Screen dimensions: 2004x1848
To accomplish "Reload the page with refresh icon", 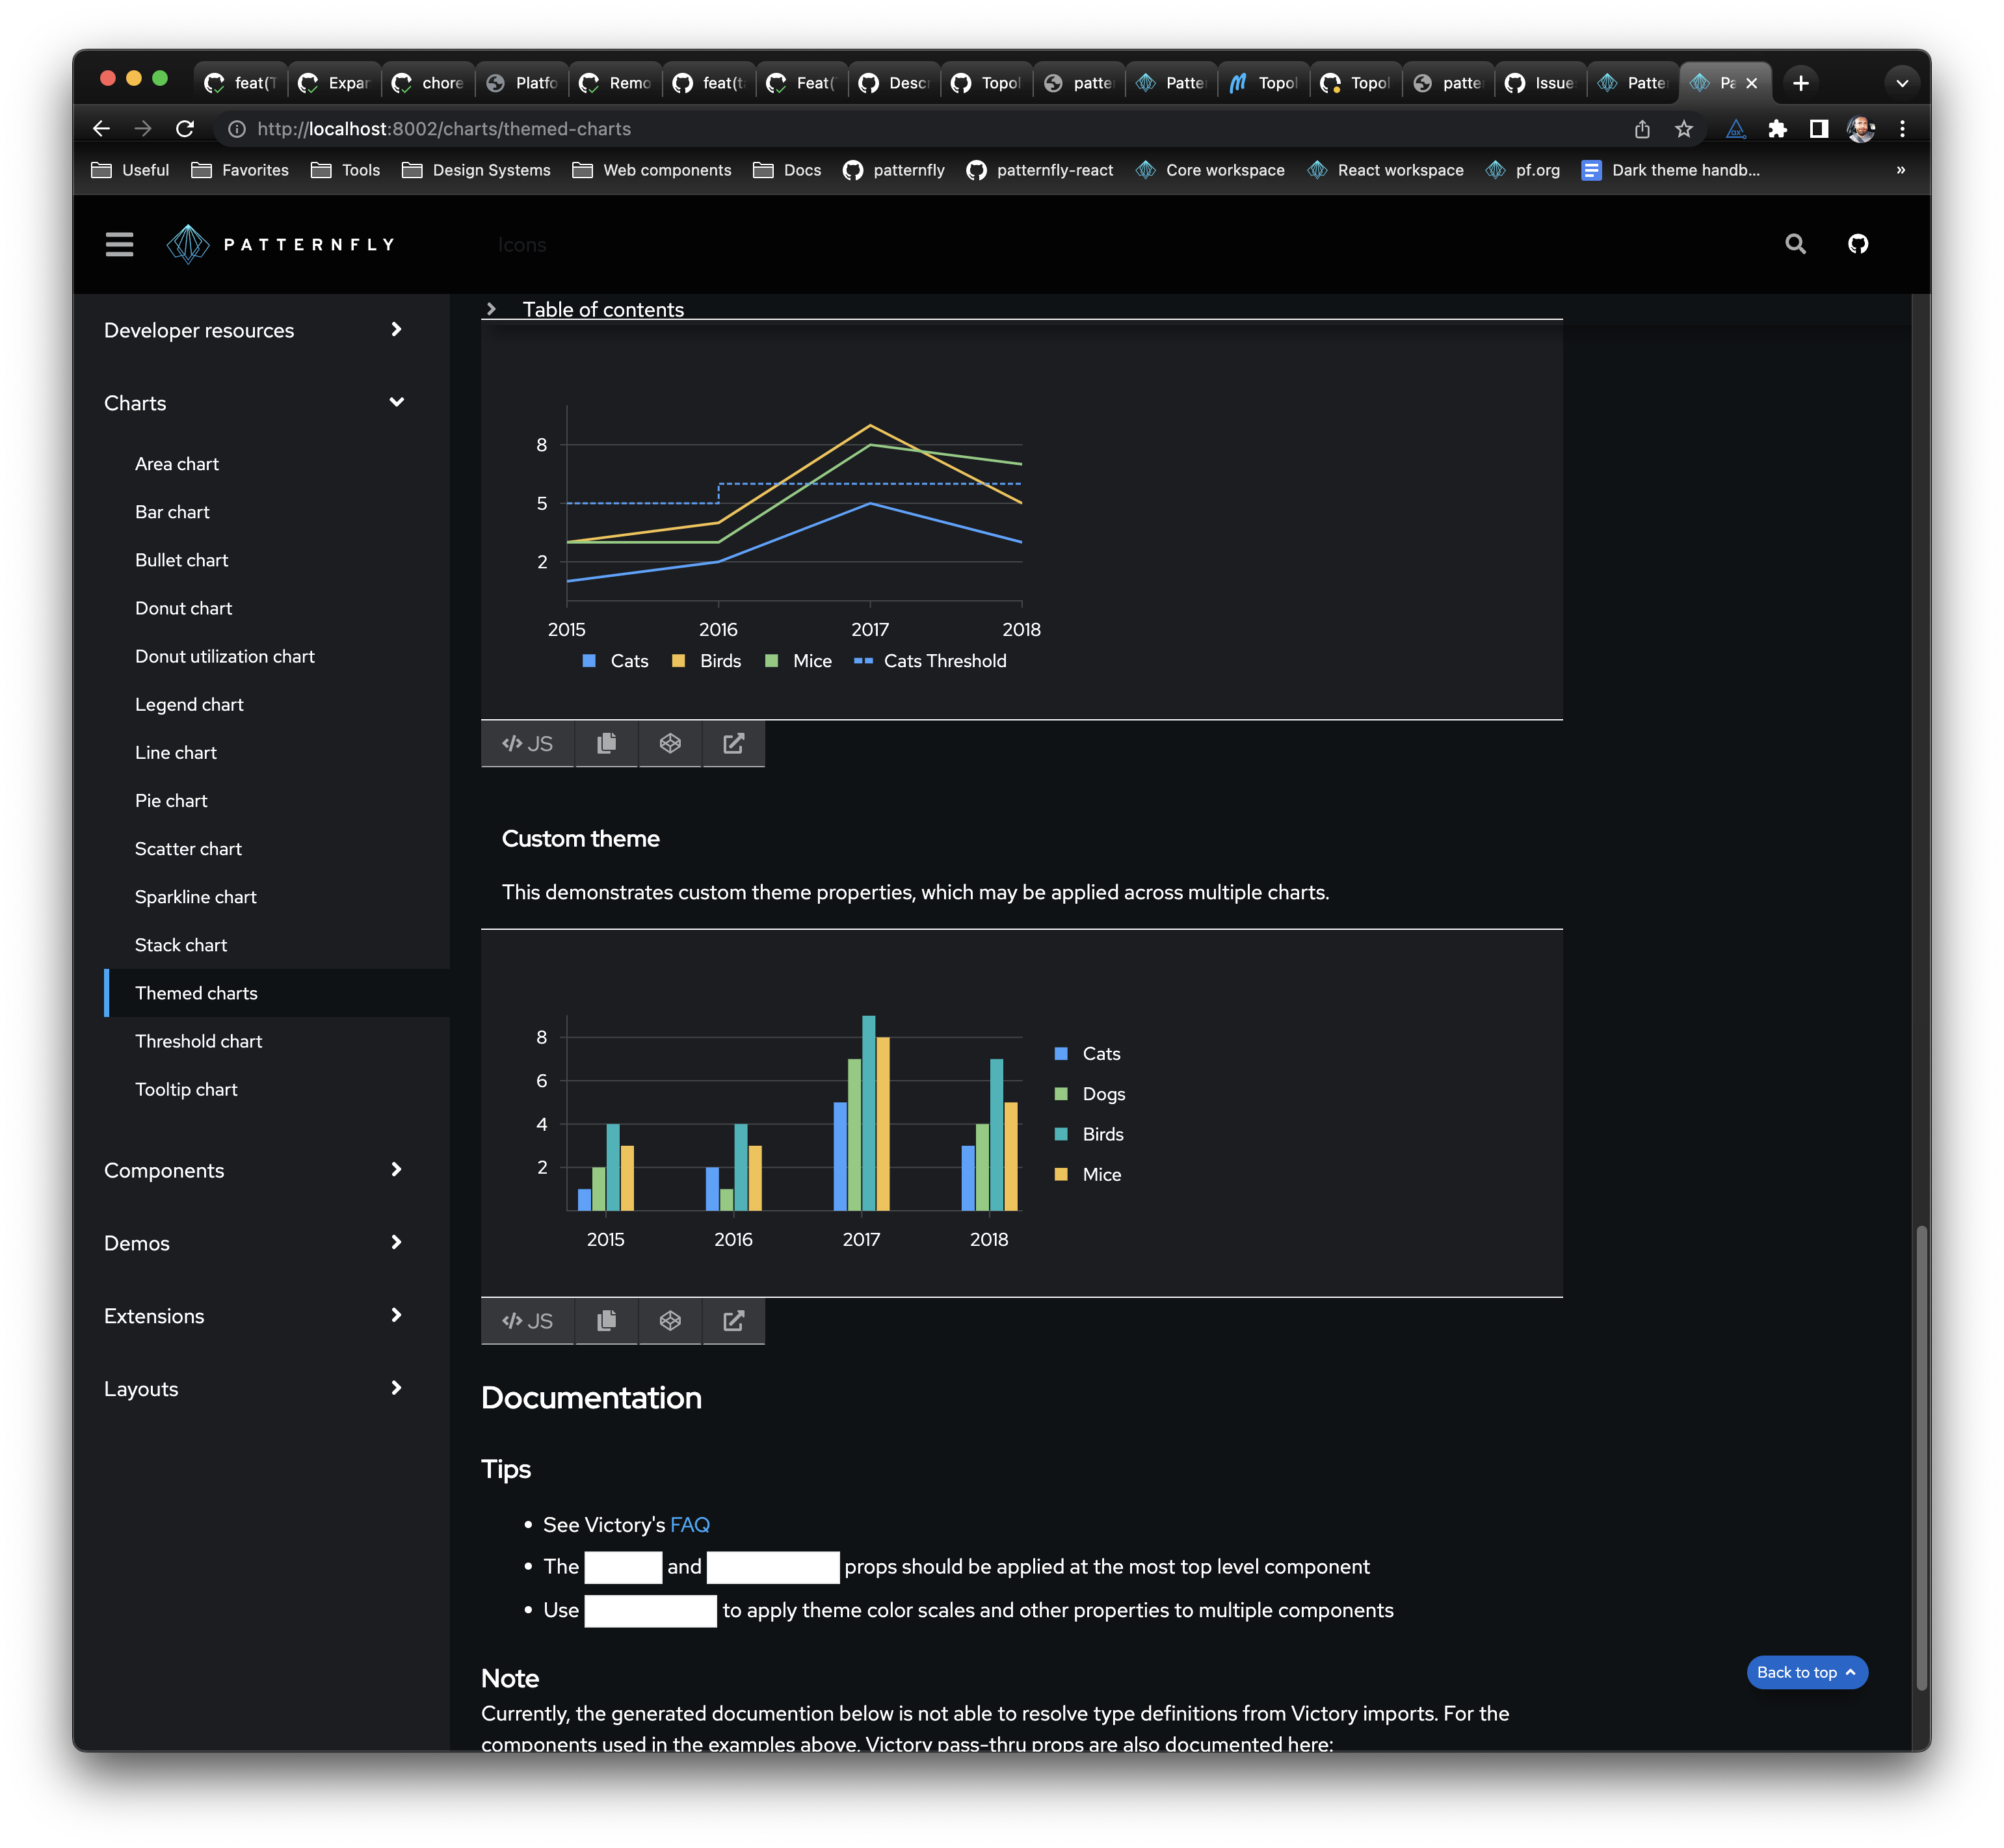I will (x=185, y=129).
